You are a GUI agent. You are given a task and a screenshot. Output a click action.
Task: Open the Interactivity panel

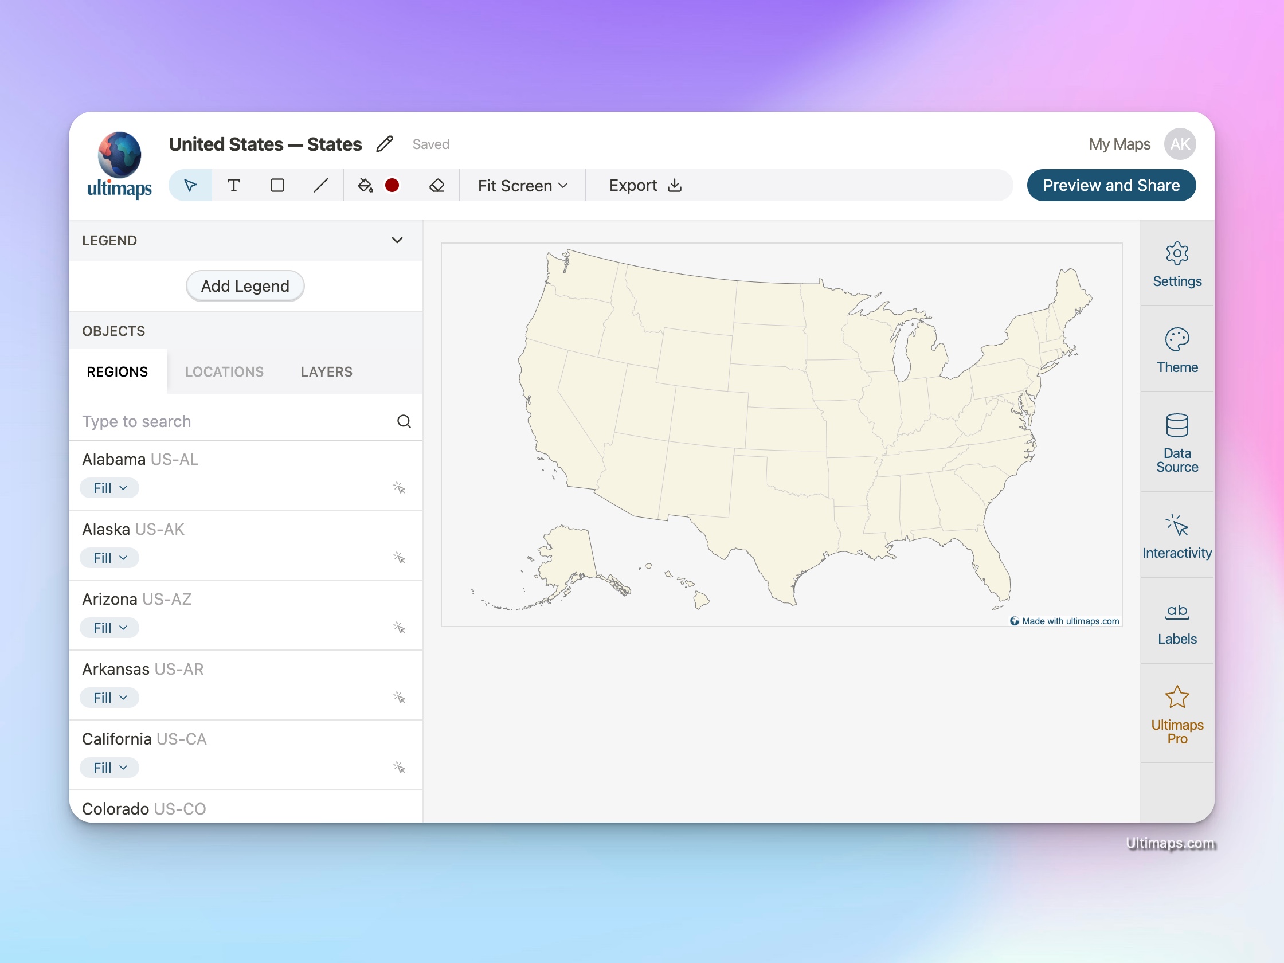(x=1177, y=534)
